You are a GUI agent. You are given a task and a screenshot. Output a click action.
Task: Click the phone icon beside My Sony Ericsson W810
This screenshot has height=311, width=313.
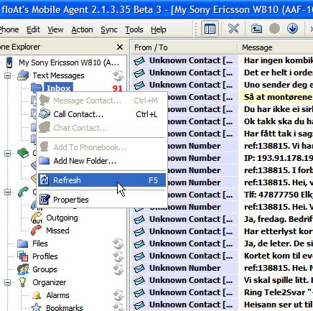(9, 62)
